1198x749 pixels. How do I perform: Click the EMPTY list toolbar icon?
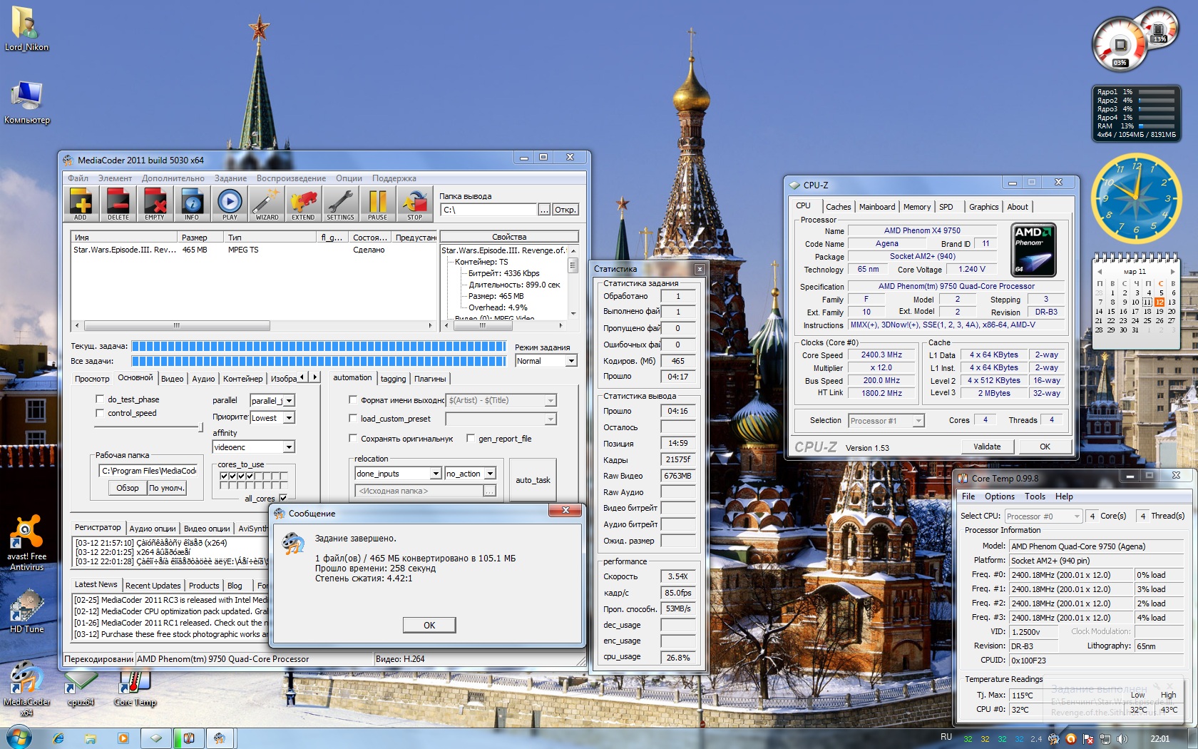155,204
